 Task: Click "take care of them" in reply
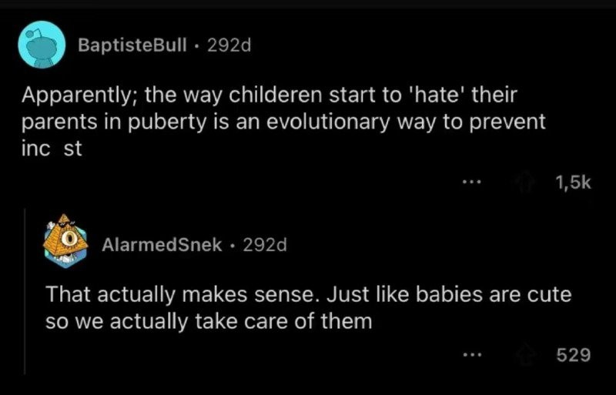(283, 321)
